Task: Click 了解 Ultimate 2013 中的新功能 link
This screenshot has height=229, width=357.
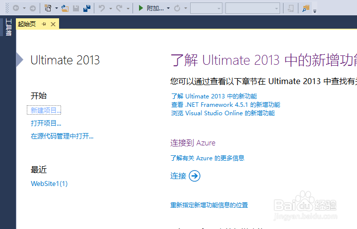Action: pyautogui.click(x=214, y=96)
